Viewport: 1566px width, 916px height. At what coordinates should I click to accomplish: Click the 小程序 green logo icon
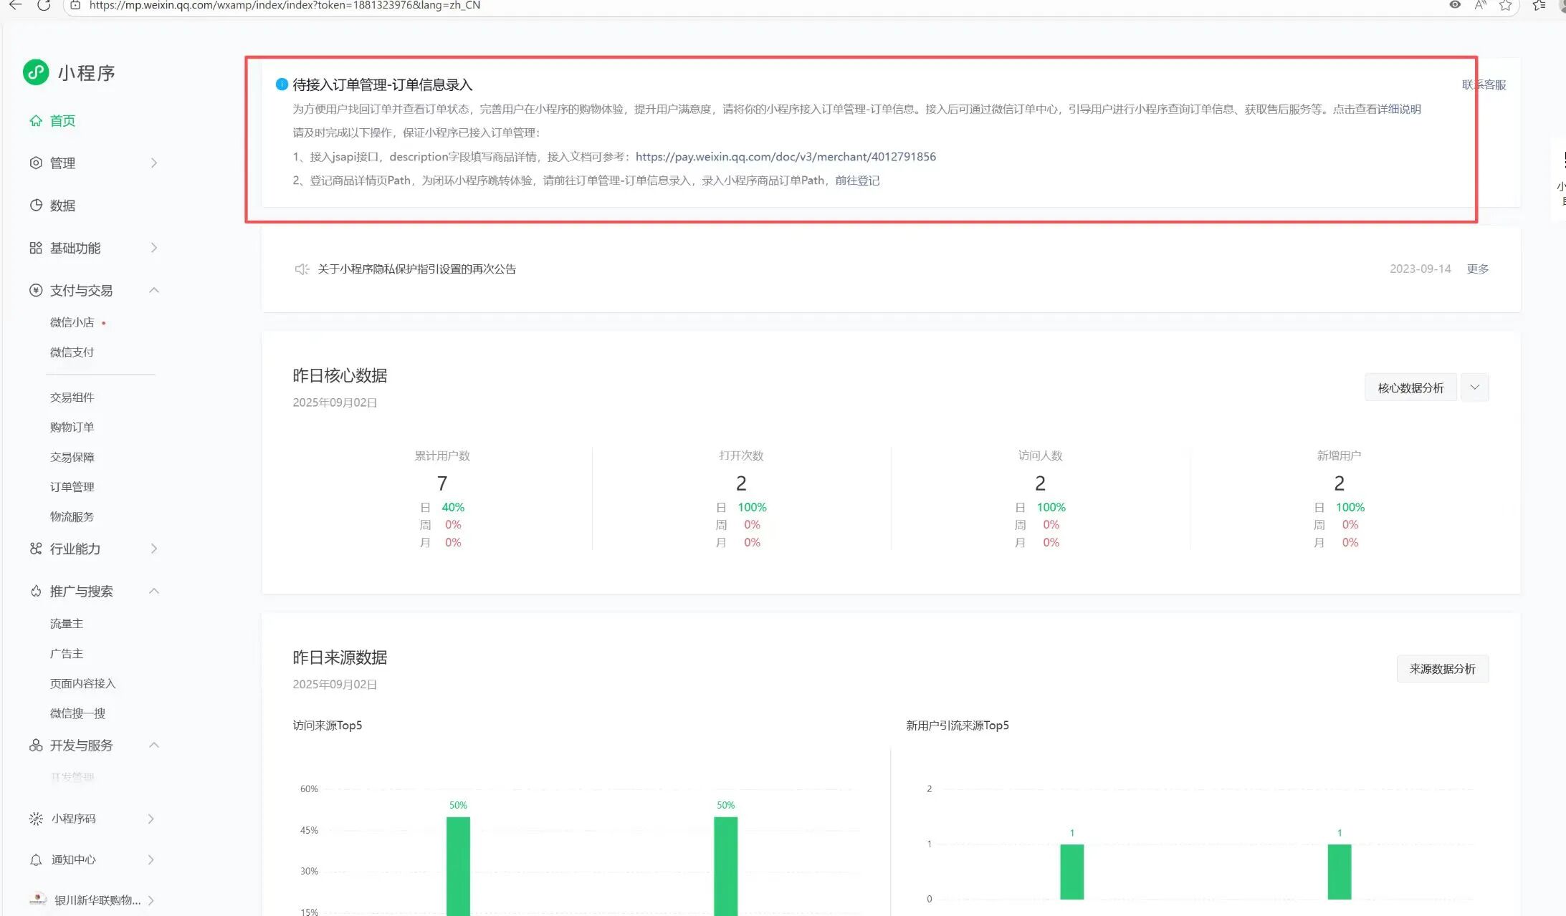tap(36, 72)
